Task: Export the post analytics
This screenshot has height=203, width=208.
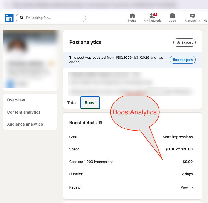Action: [185, 42]
